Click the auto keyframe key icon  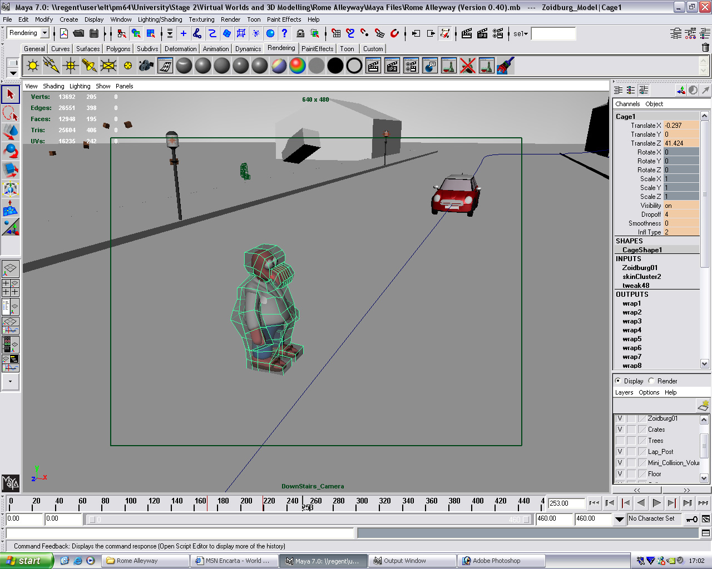tap(692, 519)
